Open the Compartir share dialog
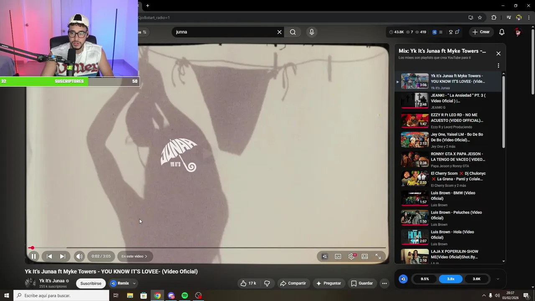The width and height of the screenshot is (535, 301). 293,283
